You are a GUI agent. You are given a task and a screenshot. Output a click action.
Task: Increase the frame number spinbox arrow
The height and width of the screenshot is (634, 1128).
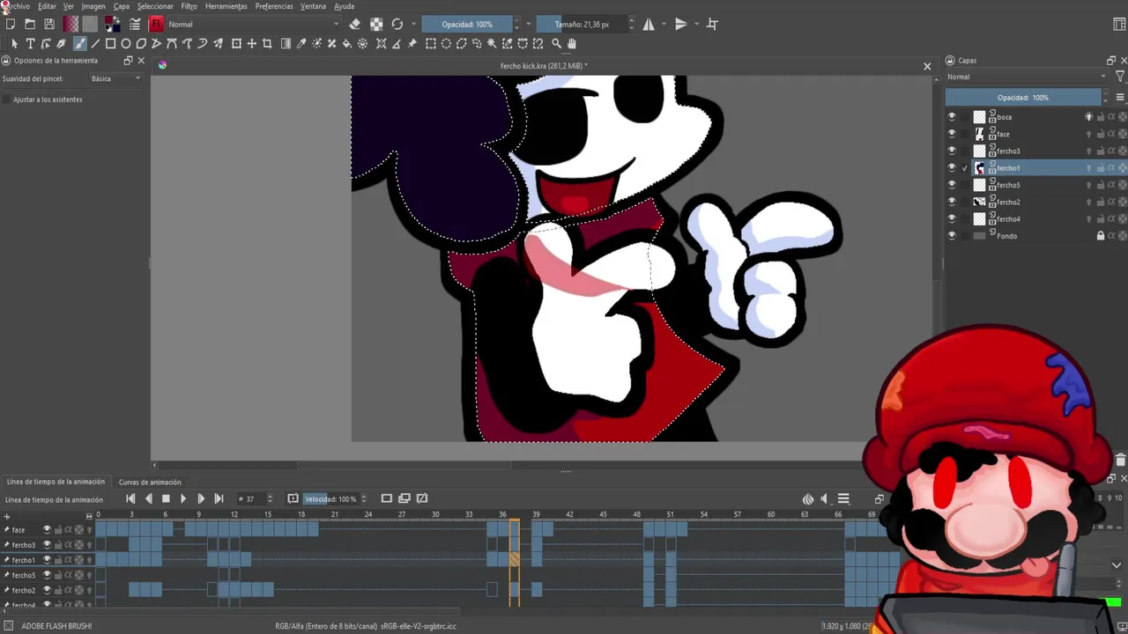pos(270,496)
